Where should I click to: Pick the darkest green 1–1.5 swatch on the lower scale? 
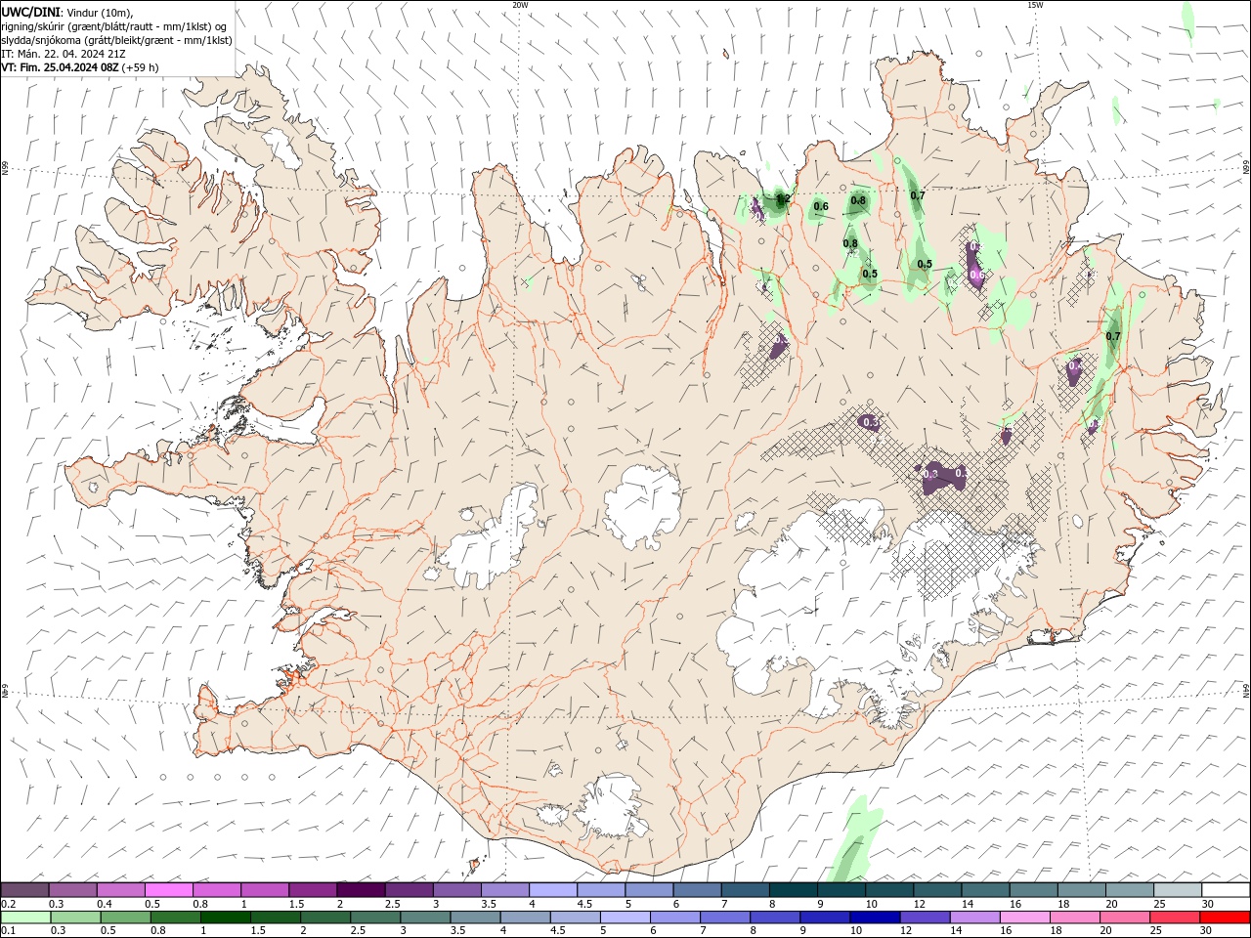coord(225,917)
